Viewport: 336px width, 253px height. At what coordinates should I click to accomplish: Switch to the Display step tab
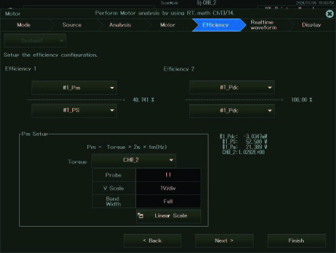coord(312,25)
